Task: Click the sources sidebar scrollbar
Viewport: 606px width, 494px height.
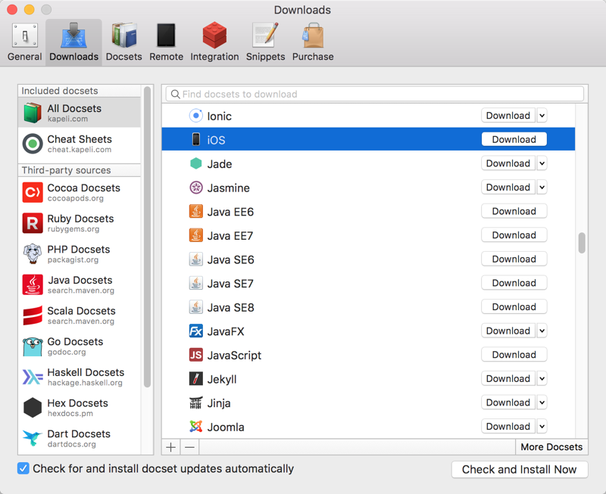Action: tap(147, 237)
